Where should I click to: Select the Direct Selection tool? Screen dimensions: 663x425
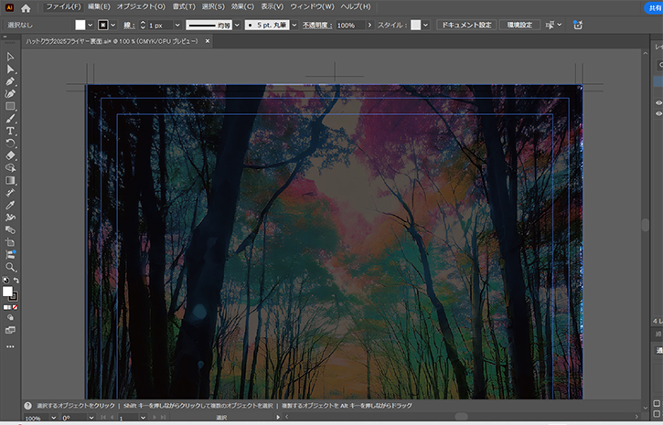[10, 69]
